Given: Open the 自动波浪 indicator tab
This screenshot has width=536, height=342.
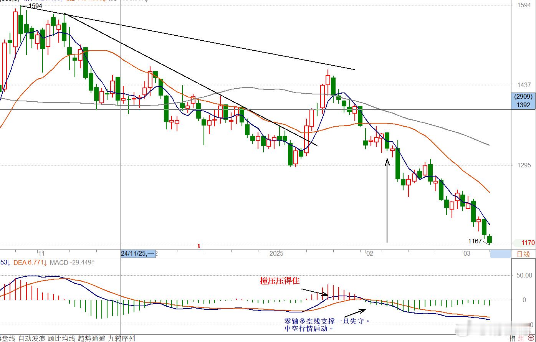Looking at the screenshot, I should pos(32,338).
